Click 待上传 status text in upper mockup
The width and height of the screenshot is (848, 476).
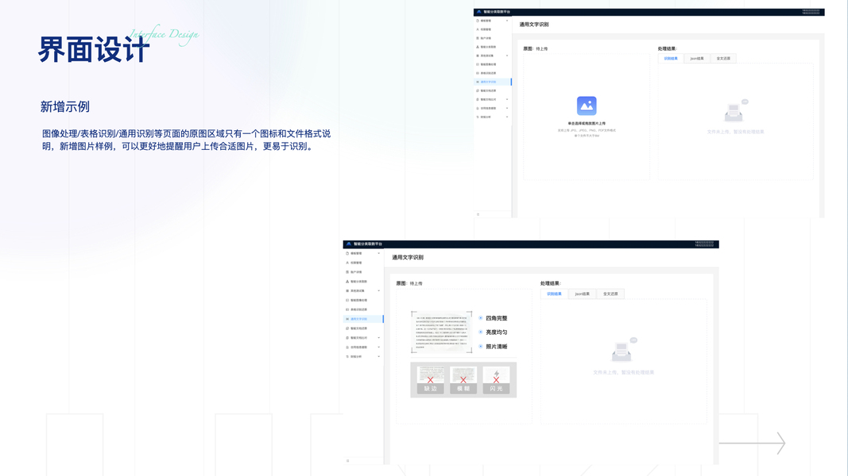542,48
